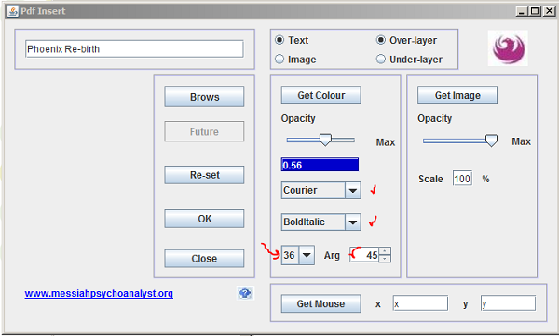Select the Over-layer radio option
This screenshot has width=559, height=336.
pyautogui.click(x=381, y=40)
